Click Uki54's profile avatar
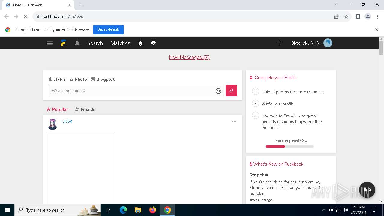 coord(52,124)
